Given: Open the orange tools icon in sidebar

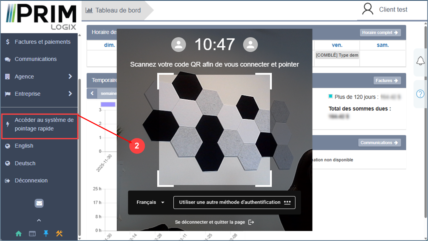Looking at the screenshot, I should 59,233.
